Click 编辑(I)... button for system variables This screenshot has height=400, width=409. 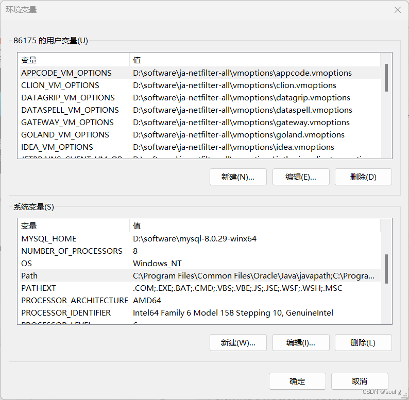[301, 343]
